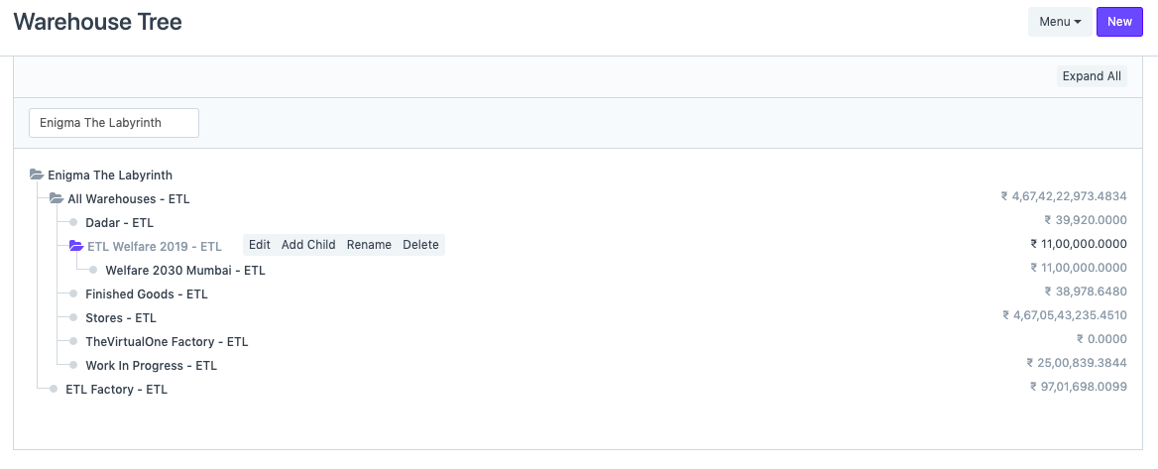
Task: Open the Menu dropdown
Action: pyautogui.click(x=1060, y=22)
